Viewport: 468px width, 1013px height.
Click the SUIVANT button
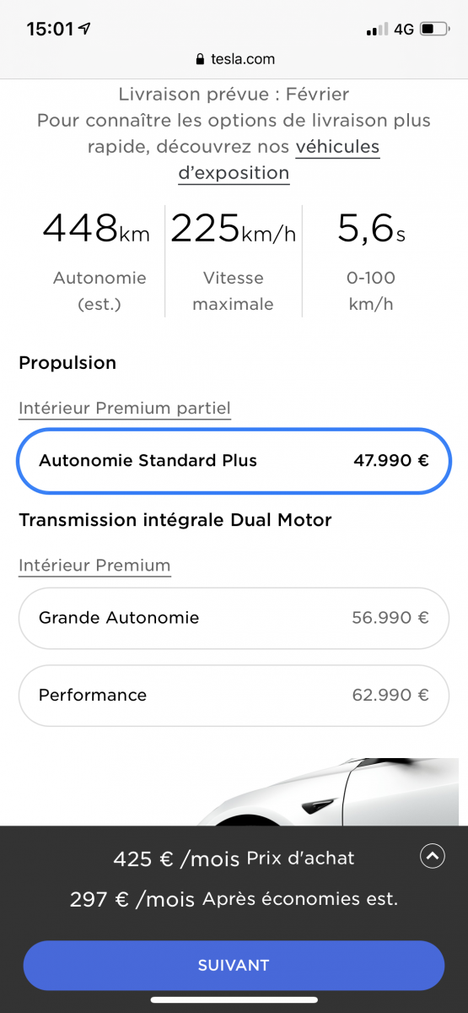point(234,965)
